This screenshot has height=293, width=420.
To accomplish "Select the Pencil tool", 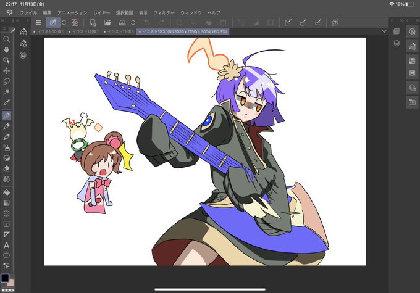I will pos(6,126).
